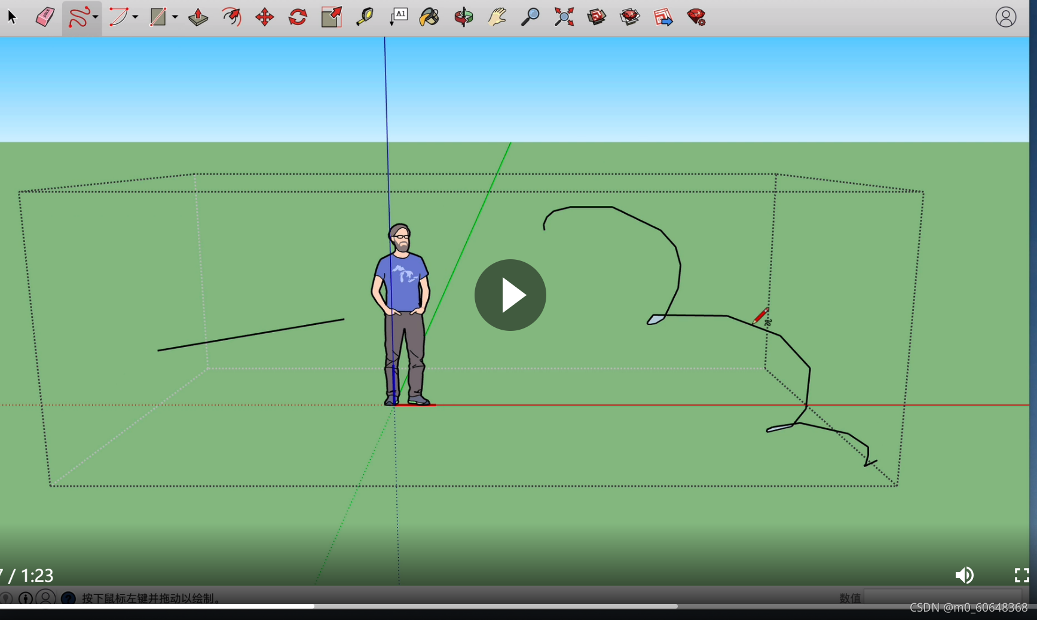Image resolution: width=1037 pixels, height=620 pixels.
Task: Click the status bar person icon
Action: (x=46, y=597)
